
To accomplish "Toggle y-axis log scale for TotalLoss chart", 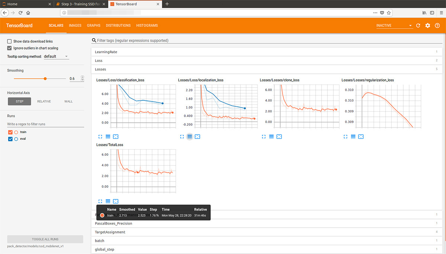I will [x=108, y=201].
